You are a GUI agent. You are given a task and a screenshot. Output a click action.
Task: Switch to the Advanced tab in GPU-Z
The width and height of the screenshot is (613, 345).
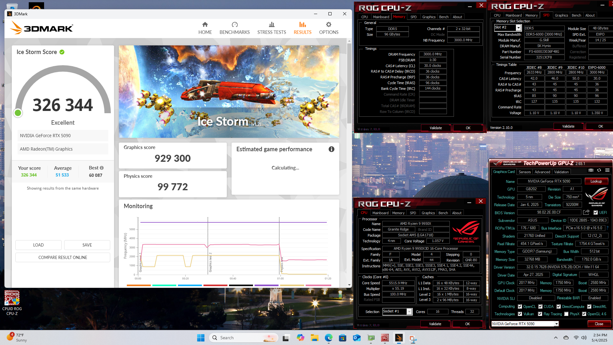[542, 172]
